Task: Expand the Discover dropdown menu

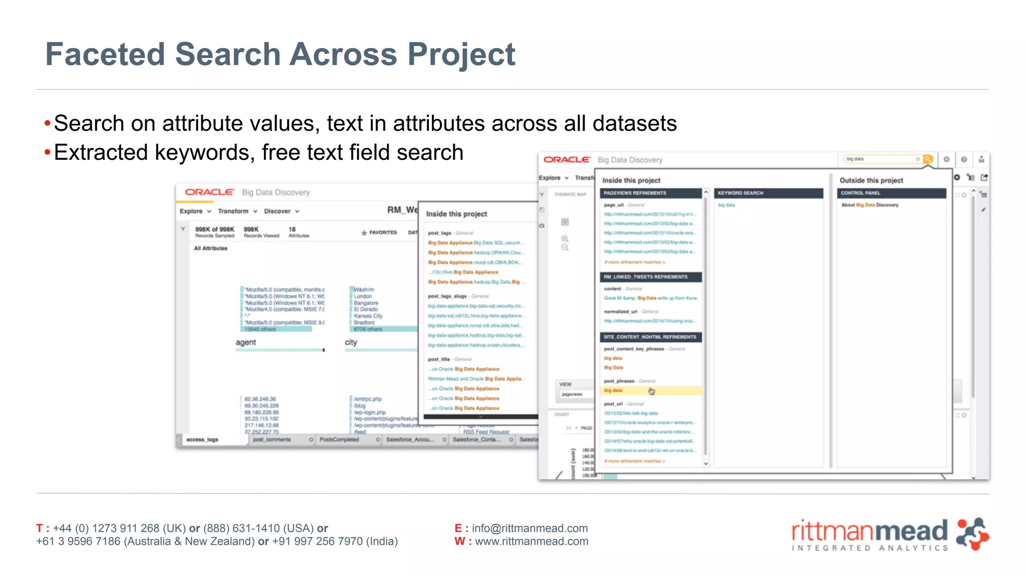Action: pyautogui.click(x=282, y=211)
